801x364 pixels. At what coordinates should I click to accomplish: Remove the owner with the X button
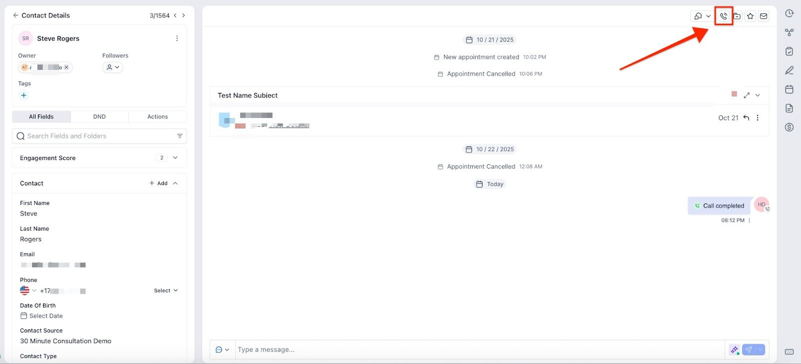tap(67, 67)
